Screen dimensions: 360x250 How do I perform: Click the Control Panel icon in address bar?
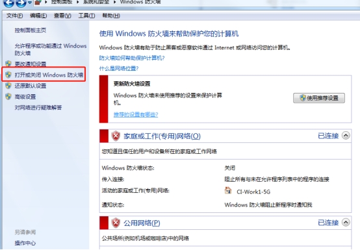38,3
